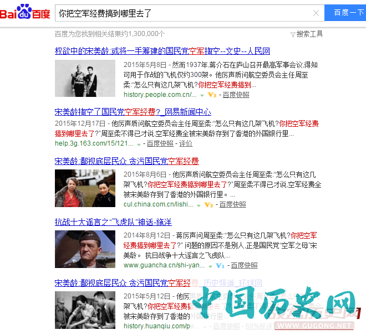Open 百度快照 for cul.china.com.cn result
Screen dimensions: 366x335
pyautogui.click(x=232, y=204)
